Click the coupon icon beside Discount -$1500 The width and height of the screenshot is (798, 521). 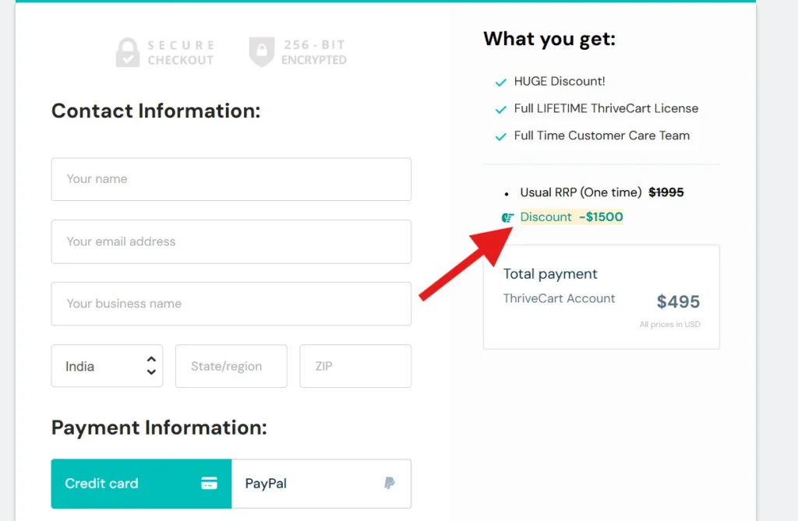coord(507,217)
